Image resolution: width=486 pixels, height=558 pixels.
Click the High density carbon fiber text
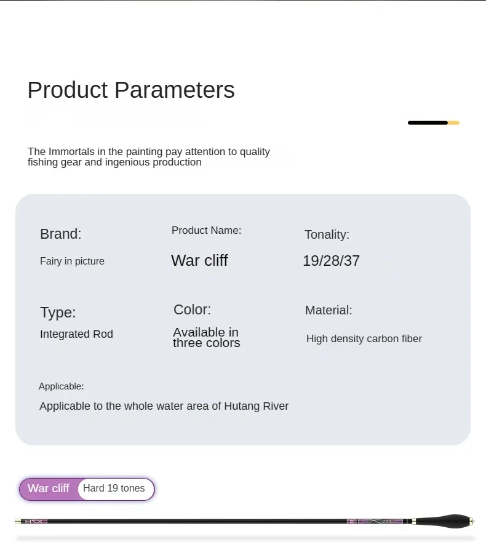click(364, 339)
